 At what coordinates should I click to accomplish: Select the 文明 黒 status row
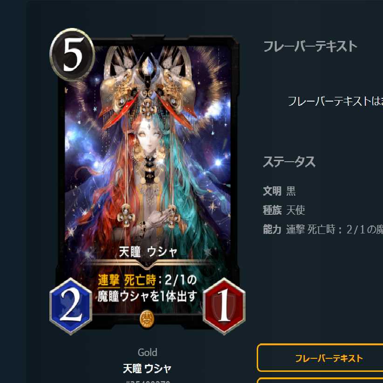[279, 191]
